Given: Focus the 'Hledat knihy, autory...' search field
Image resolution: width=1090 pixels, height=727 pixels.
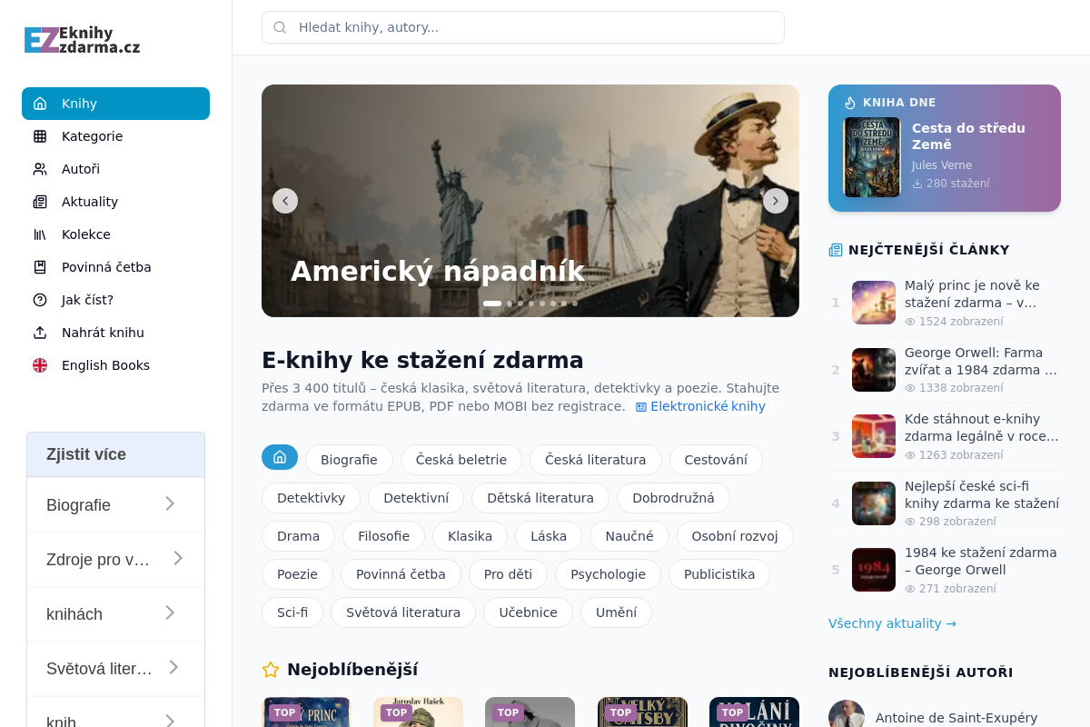Looking at the screenshot, I should coord(523,27).
